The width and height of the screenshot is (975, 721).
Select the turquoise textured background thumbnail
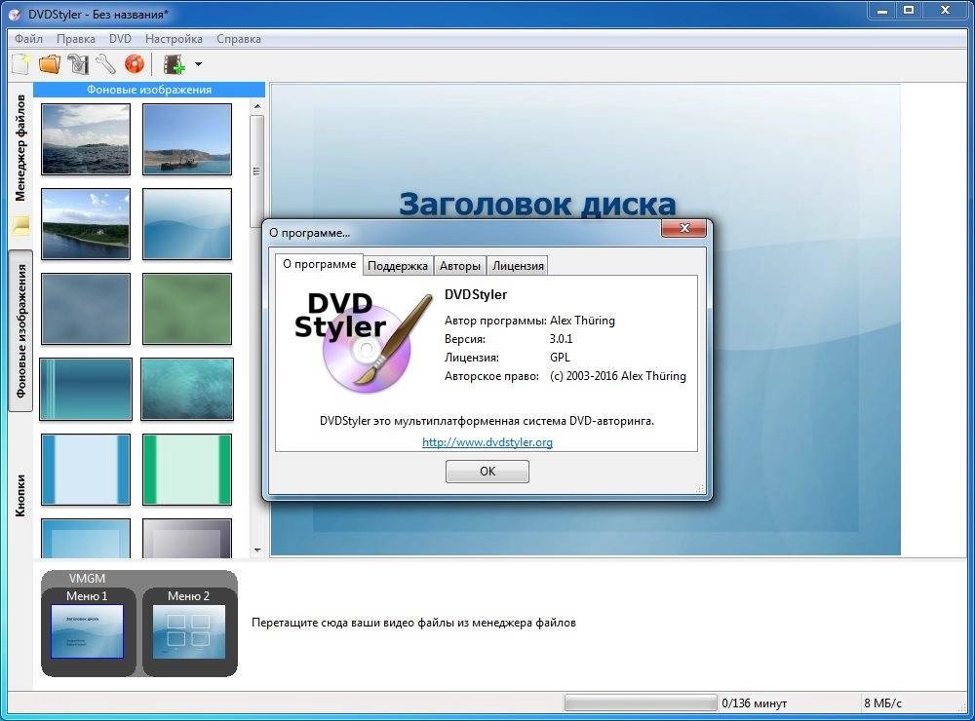187,389
